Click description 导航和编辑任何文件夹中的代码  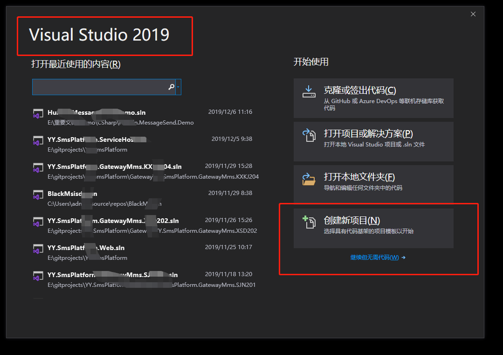(x=363, y=188)
